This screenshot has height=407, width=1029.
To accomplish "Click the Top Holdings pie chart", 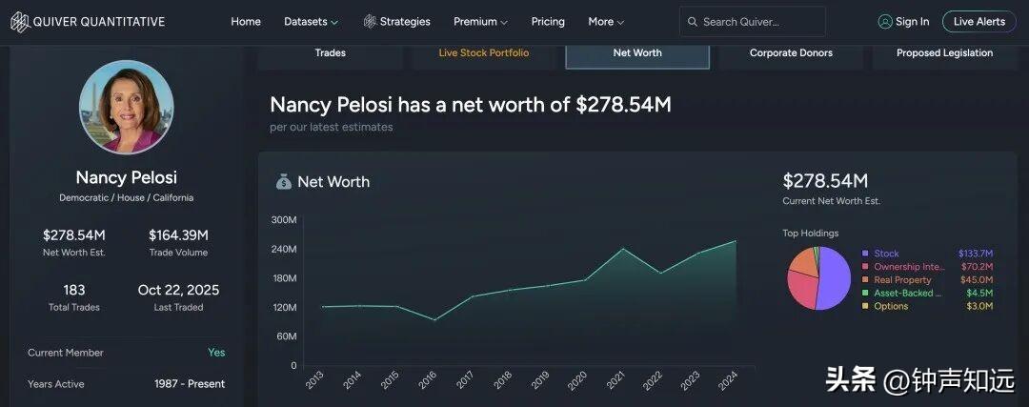I will click(x=818, y=278).
